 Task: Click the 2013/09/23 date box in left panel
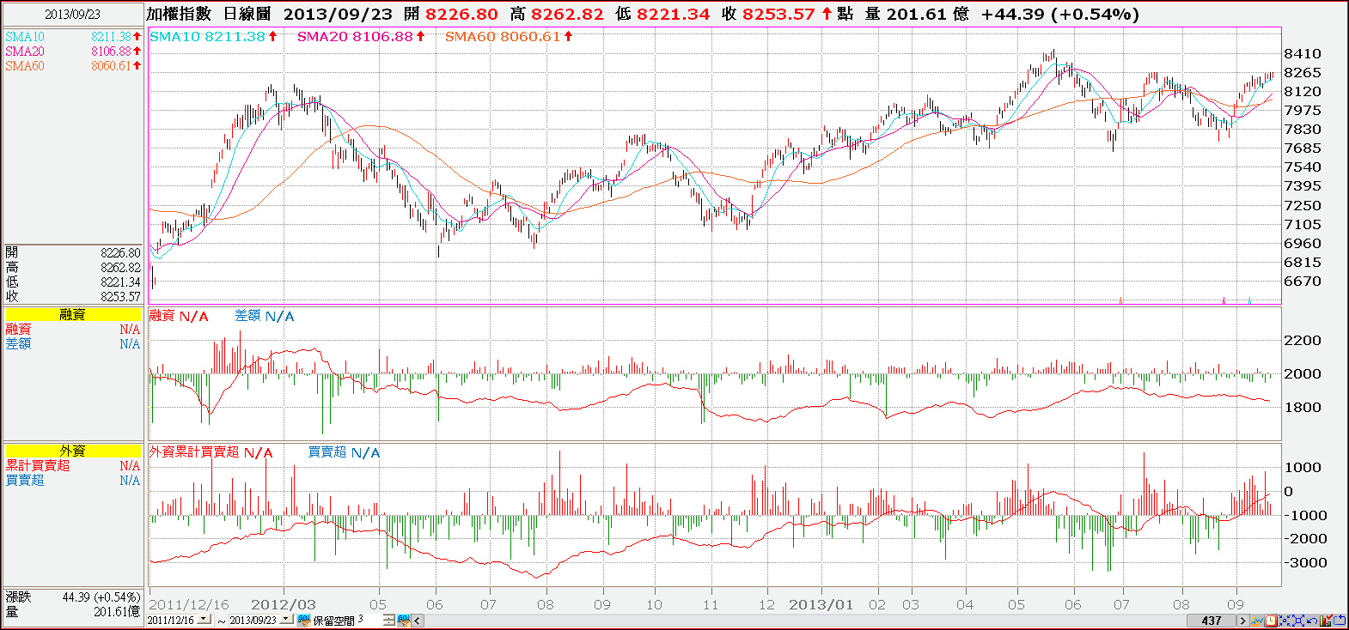[72, 15]
